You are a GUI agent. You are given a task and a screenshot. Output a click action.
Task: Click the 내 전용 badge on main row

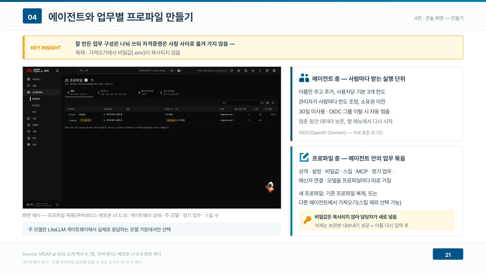[82, 115]
